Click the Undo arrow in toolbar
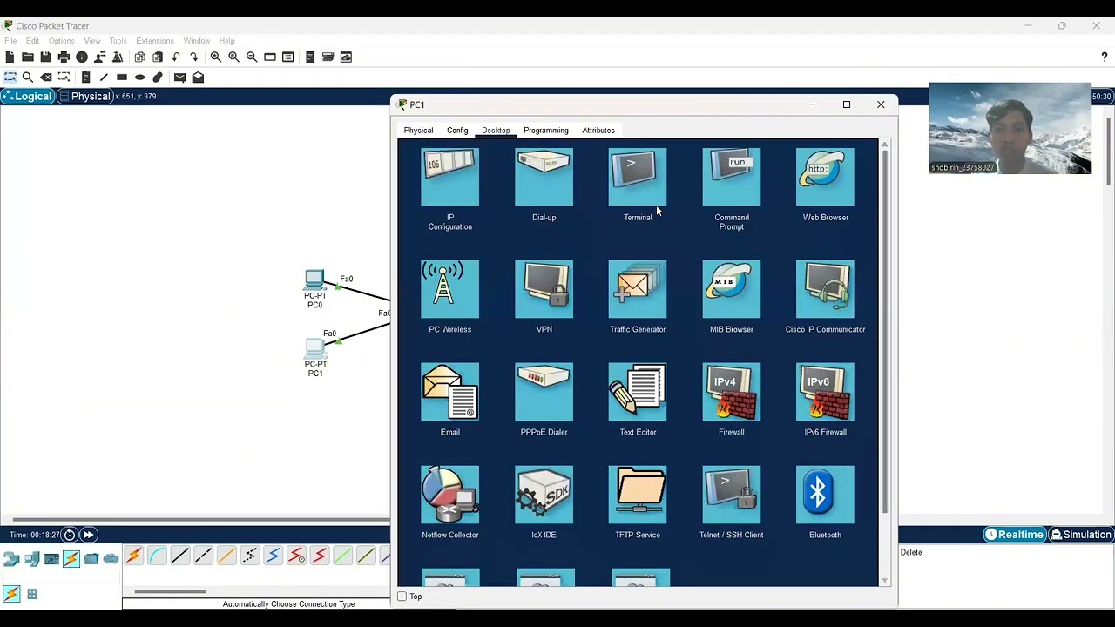The height and width of the screenshot is (627, 1115). tap(176, 57)
